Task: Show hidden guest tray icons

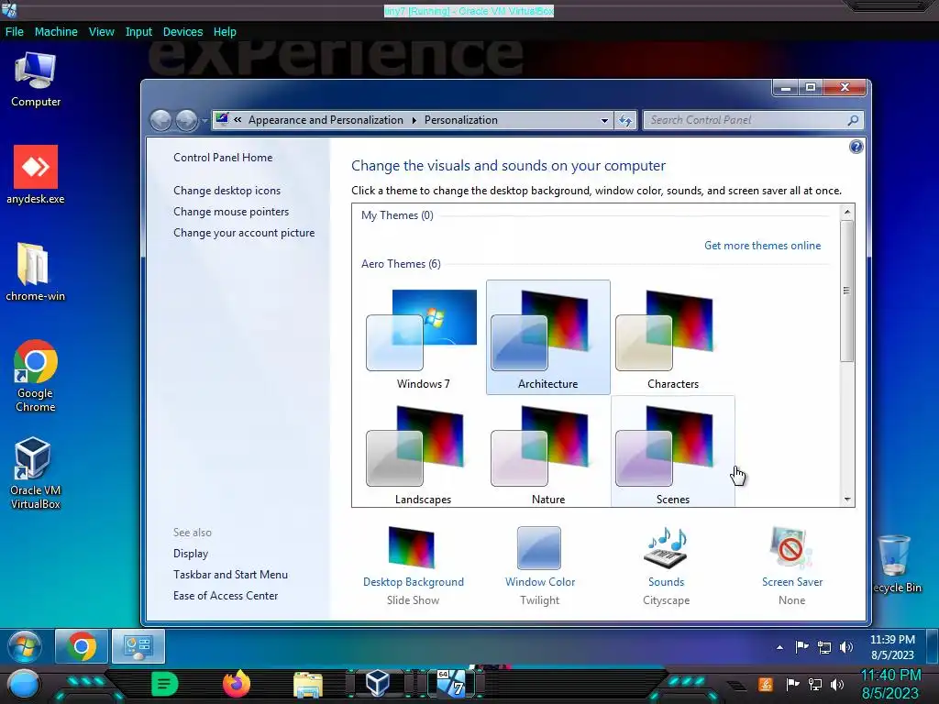Action: click(779, 647)
